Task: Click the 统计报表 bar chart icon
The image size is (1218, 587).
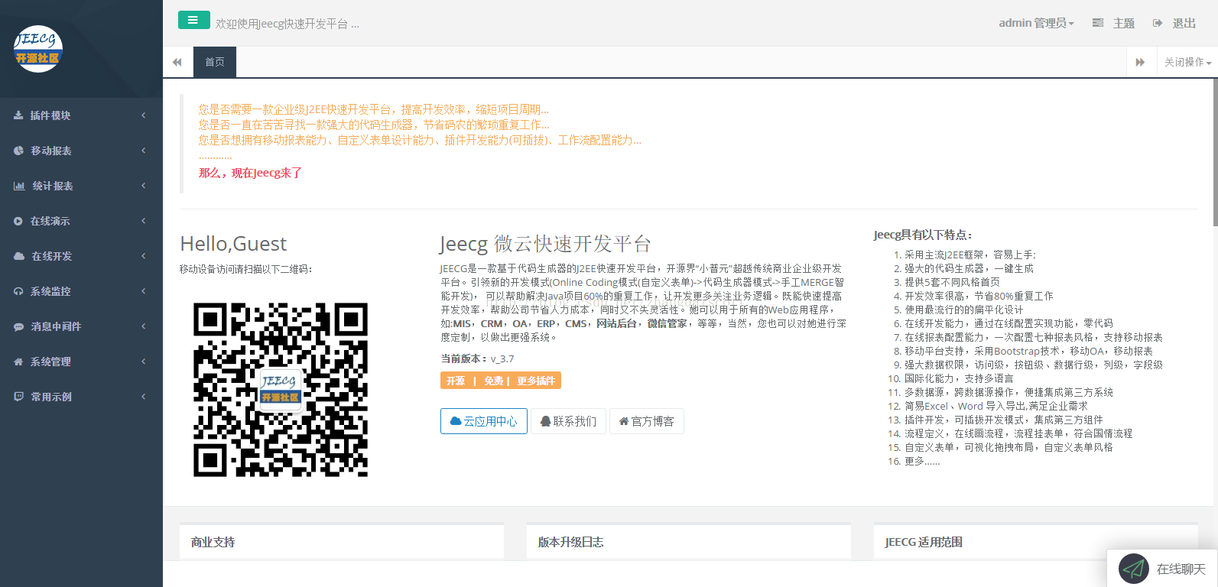Action: tap(19, 186)
